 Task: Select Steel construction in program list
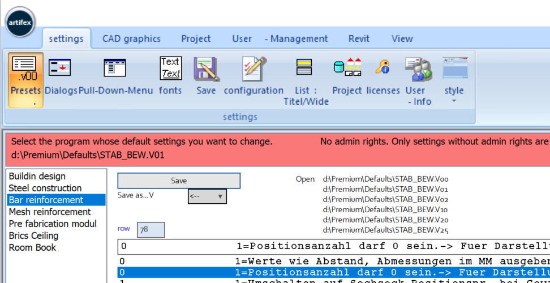pos(45,188)
